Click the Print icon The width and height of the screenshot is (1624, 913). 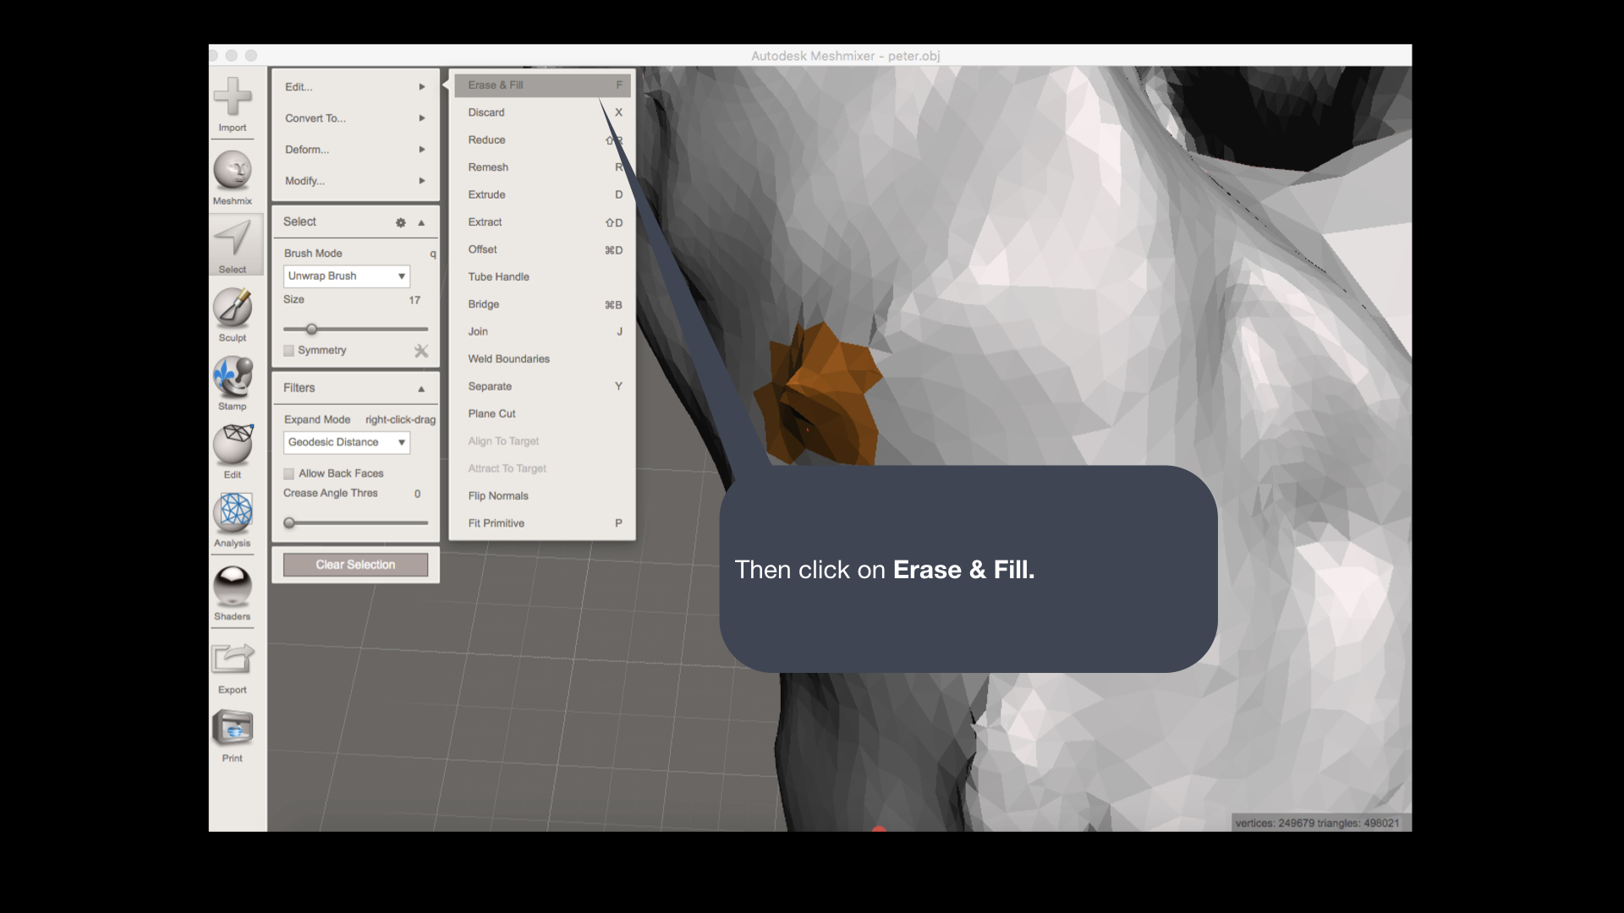point(233,728)
